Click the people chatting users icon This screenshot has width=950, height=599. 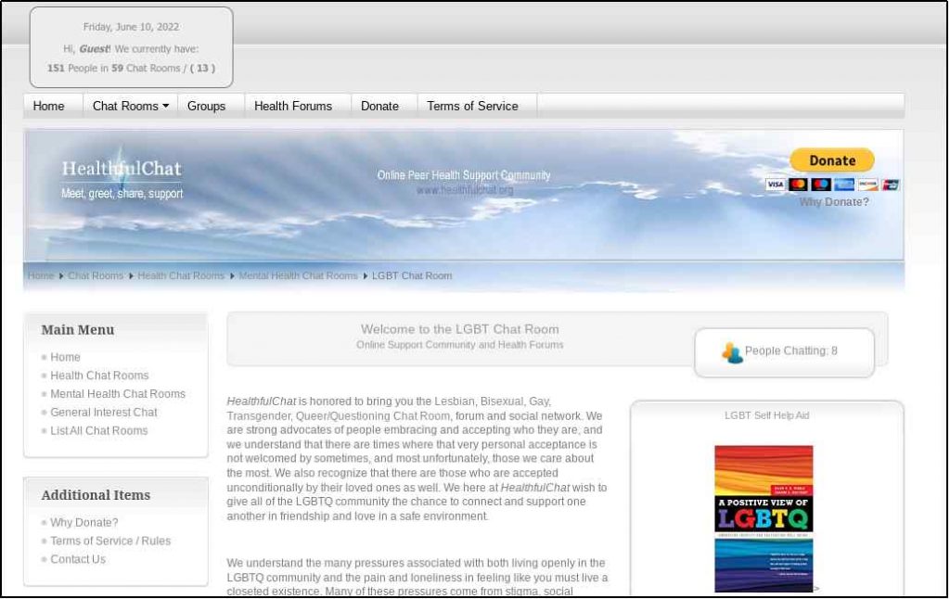pos(732,352)
